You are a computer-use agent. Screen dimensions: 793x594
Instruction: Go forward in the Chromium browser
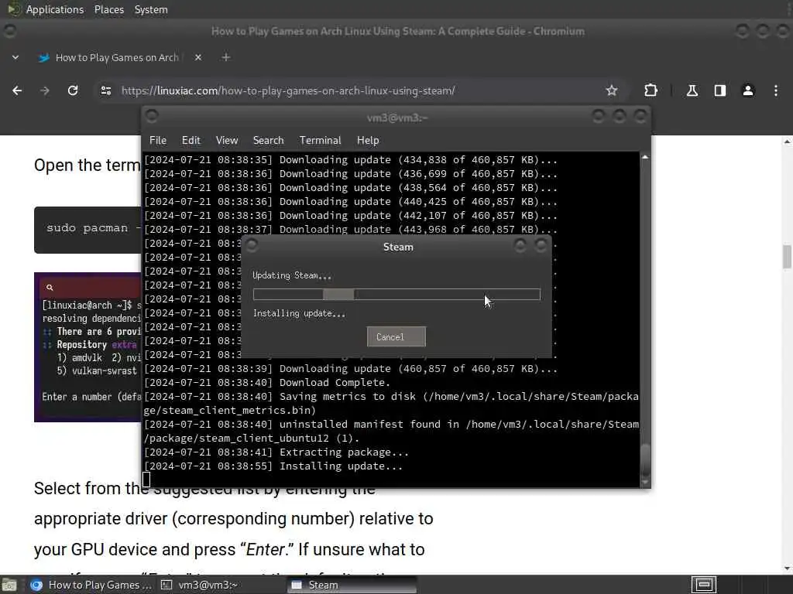tap(45, 90)
